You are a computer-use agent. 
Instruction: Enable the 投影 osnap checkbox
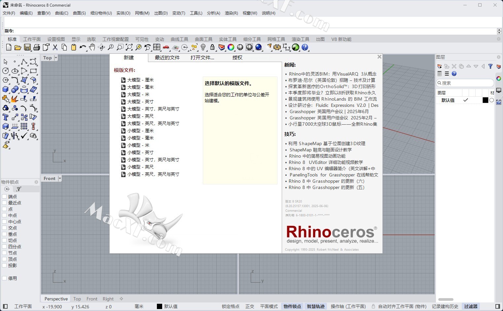(4, 265)
